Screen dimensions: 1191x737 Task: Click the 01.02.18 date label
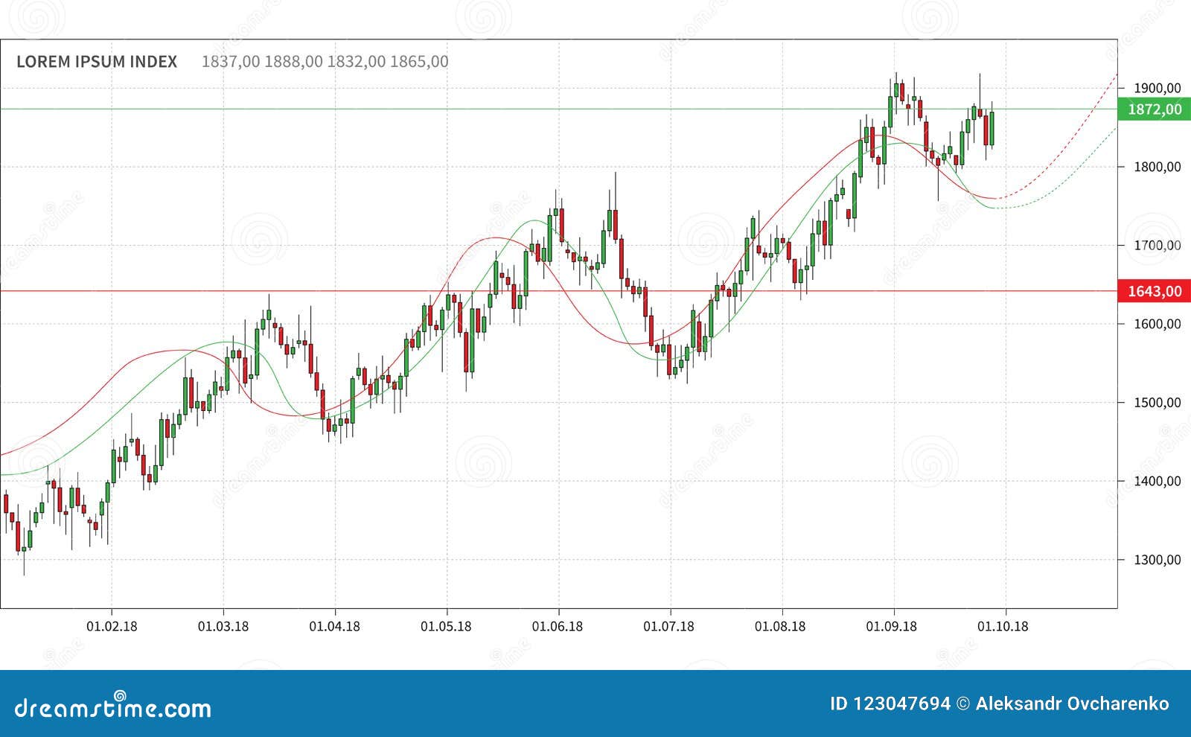112,626
